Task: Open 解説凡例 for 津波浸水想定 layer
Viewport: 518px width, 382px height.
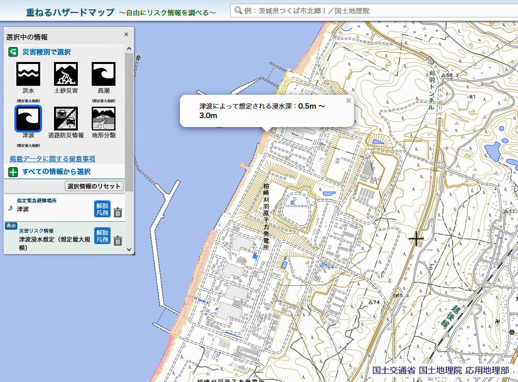Action: (102, 236)
